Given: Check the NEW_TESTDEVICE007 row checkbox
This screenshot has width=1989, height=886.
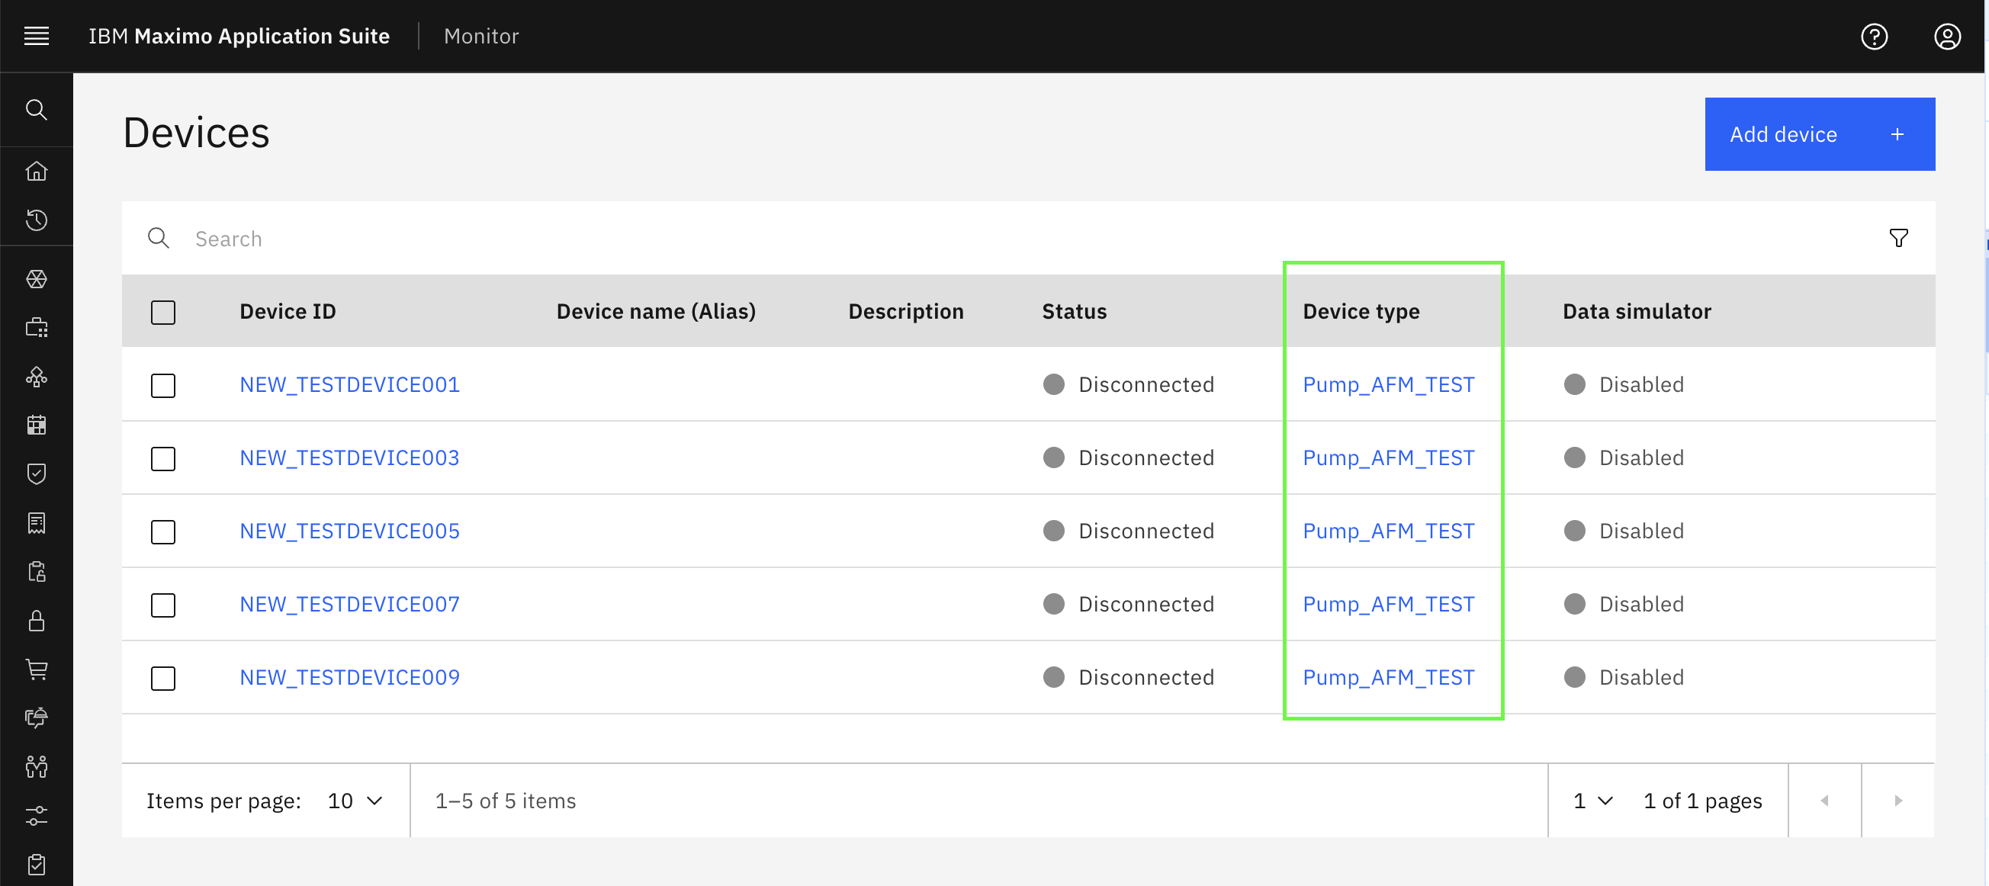Looking at the screenshot, I should (163, 605).
